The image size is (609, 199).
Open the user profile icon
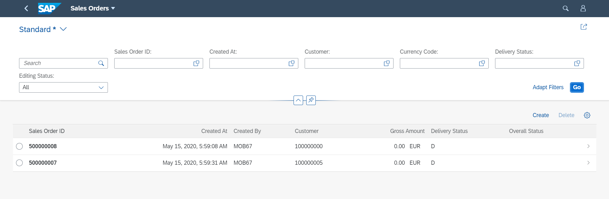(x=583, y=8)
